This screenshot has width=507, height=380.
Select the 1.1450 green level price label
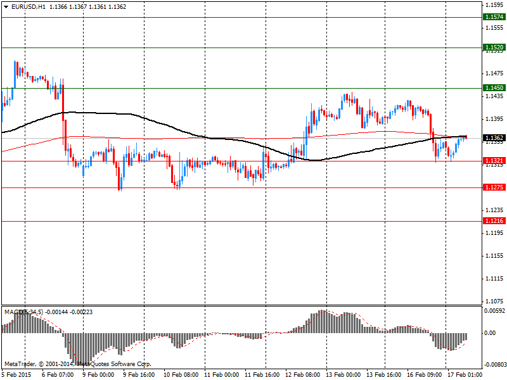point(494,88)
